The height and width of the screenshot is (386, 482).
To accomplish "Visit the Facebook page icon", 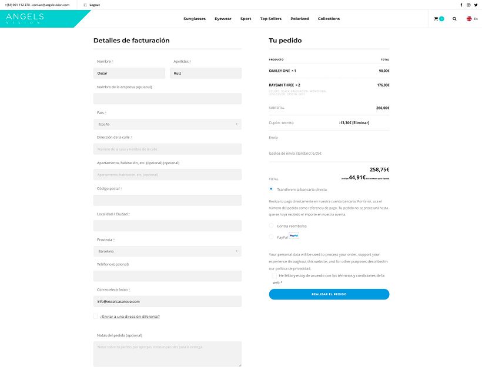I will click(461, 5).
